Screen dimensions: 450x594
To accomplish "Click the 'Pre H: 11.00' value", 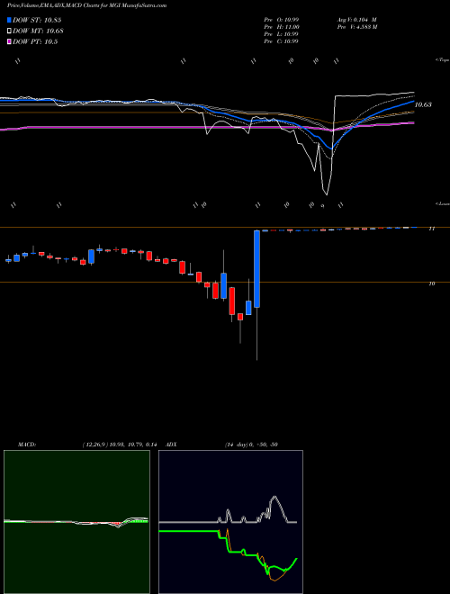I will (282, 27).
